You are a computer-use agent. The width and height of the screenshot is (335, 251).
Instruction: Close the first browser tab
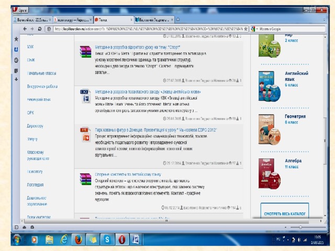click(x=50, y=20)
